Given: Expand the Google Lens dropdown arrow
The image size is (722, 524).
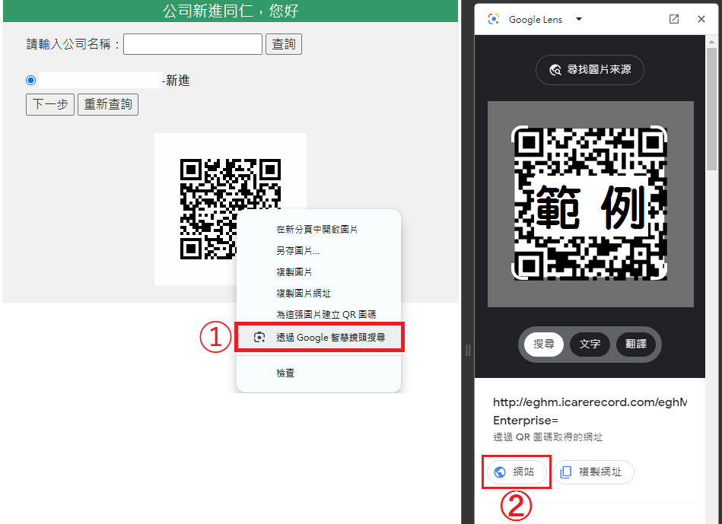Looking at the screenshot, I should [579, 19].
